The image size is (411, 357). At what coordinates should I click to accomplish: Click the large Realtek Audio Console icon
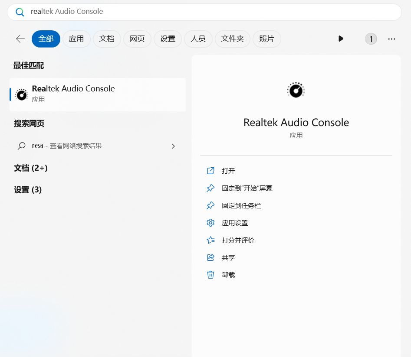[x=296, y=91]
